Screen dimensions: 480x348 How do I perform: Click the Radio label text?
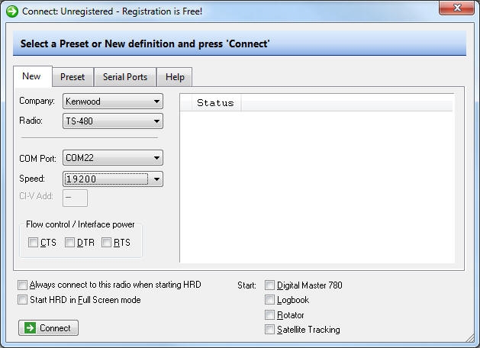31,121
